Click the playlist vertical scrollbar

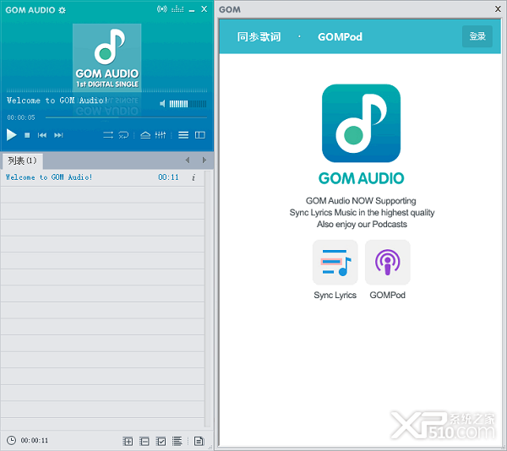coord(208,299)
